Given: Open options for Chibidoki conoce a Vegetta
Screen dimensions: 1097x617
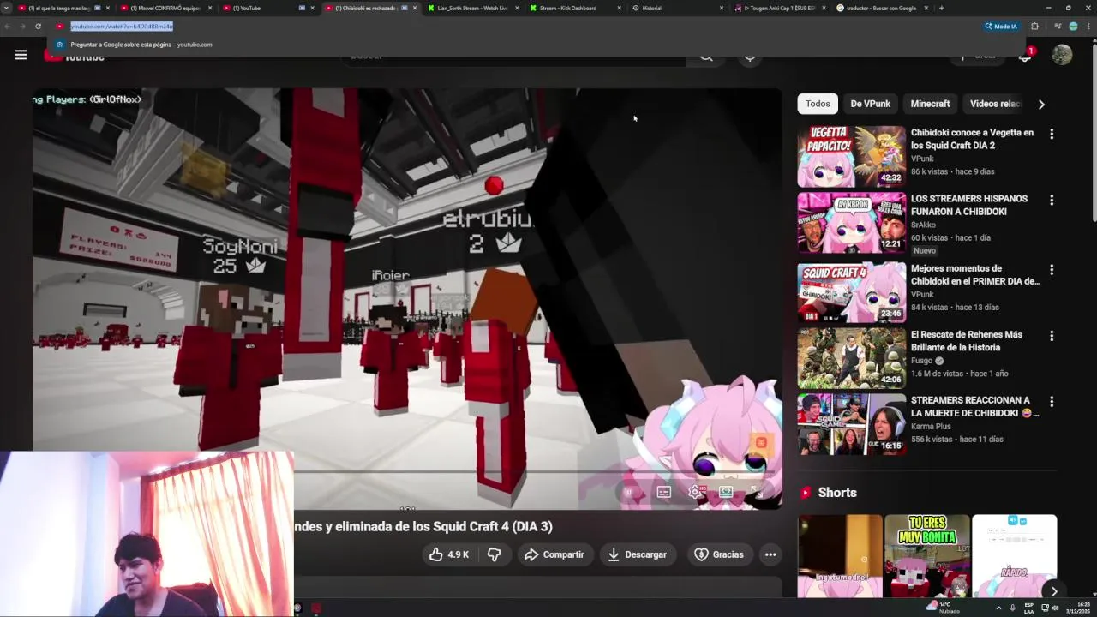Looking at the screenshot, I should coord(1052,134).
